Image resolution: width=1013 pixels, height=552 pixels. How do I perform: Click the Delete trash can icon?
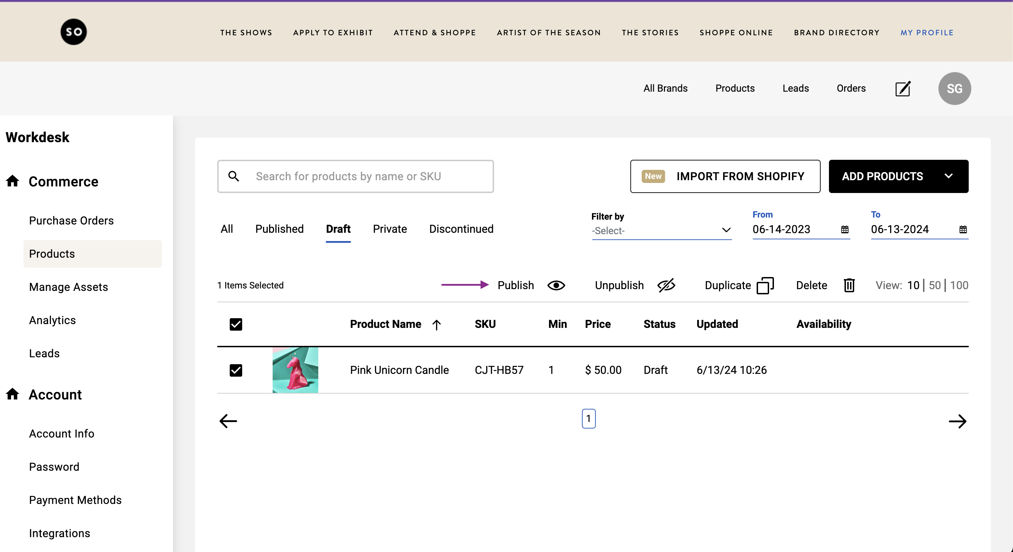tap(849, 285)
